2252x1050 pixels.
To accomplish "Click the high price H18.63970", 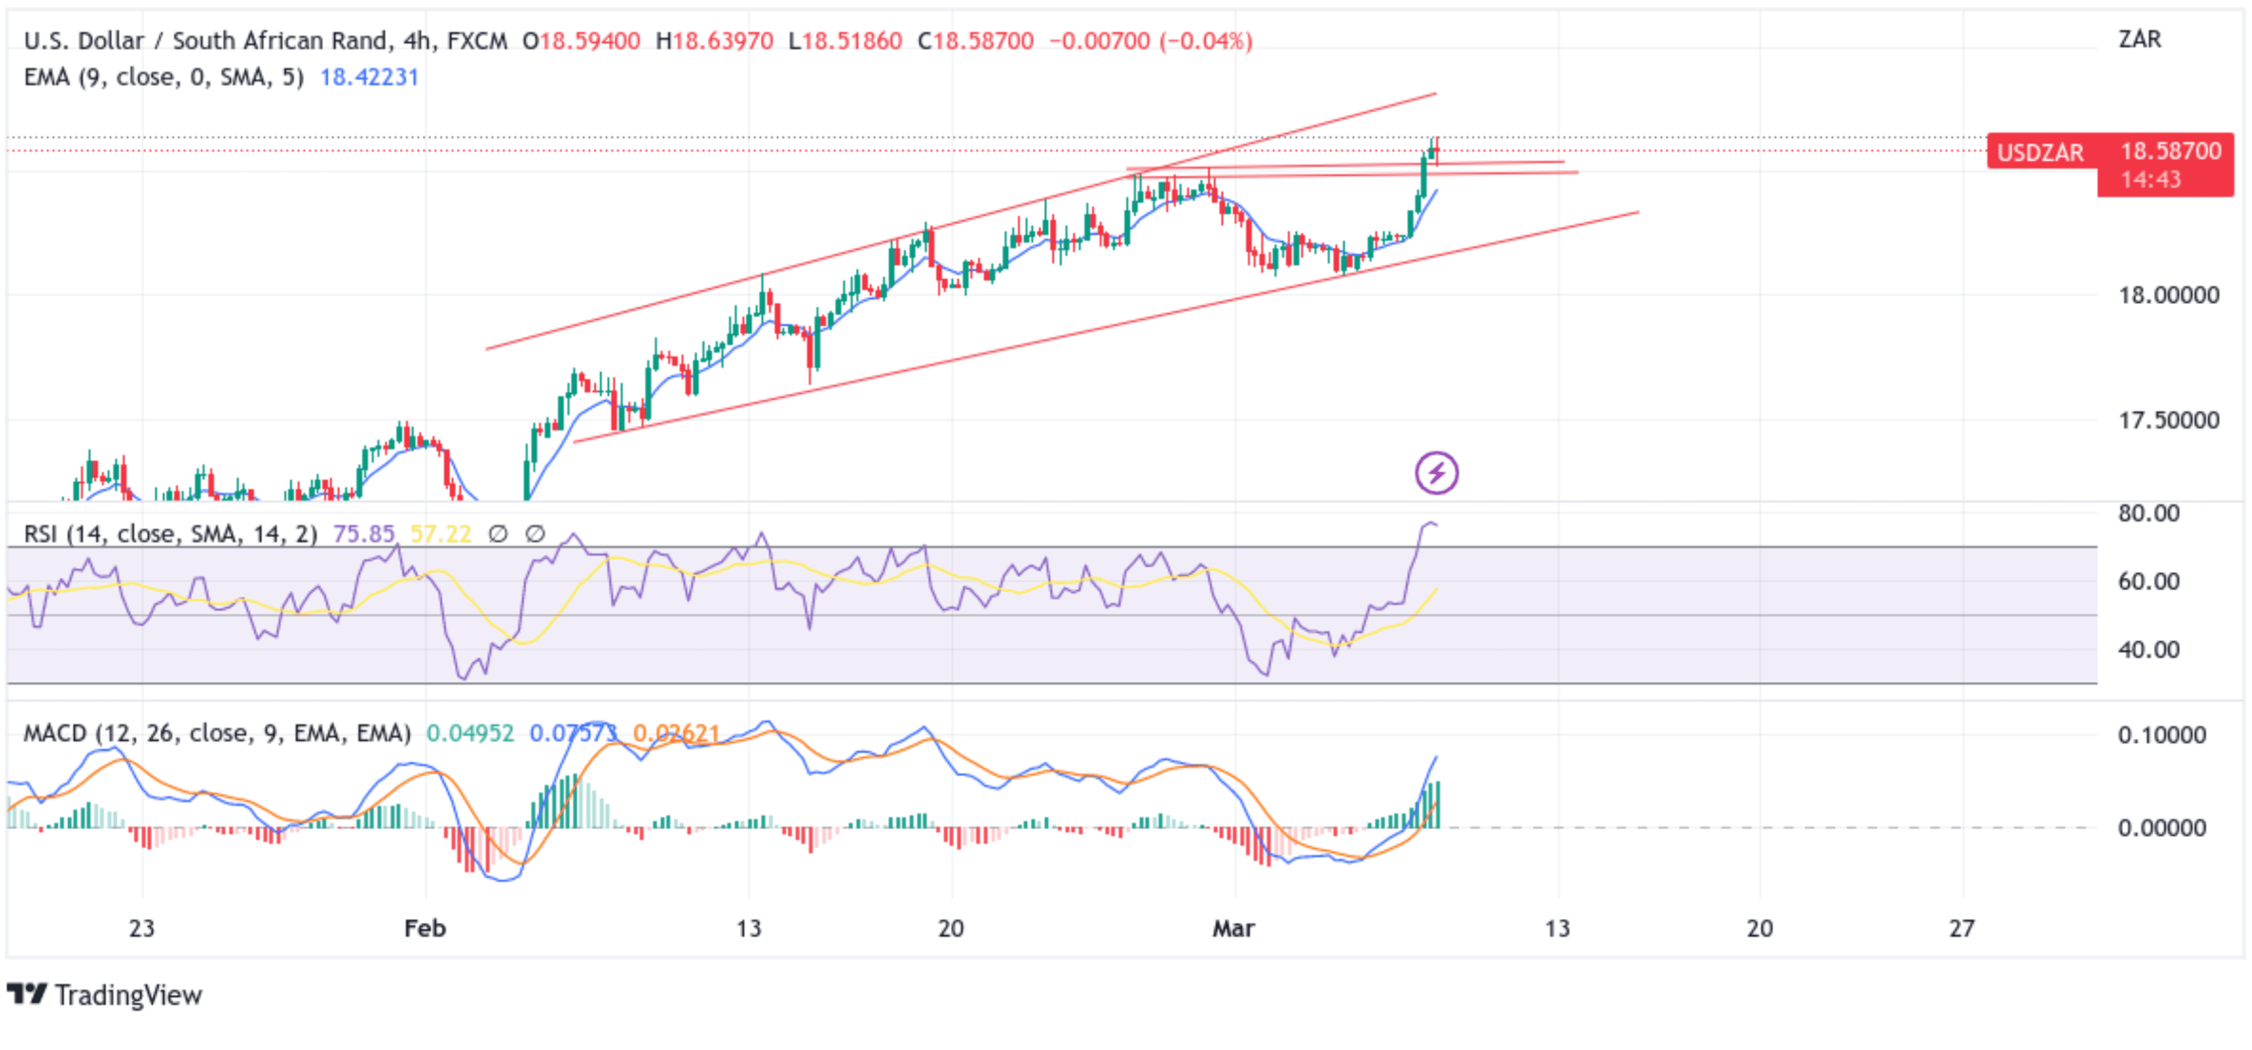I will click(714, 40).
